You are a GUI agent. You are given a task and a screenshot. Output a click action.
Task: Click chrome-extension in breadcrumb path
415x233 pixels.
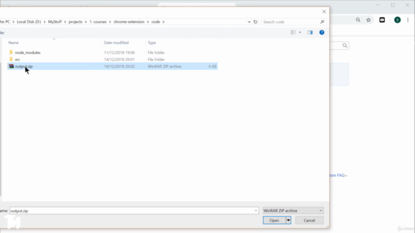click(129, 22)
